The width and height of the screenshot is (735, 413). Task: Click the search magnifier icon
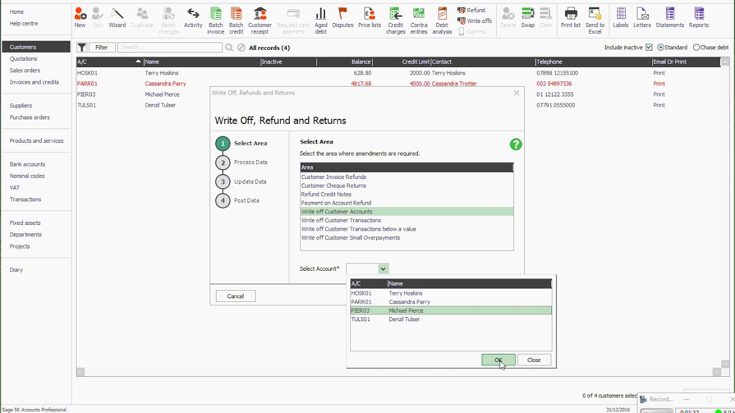(x=229, y=48)
